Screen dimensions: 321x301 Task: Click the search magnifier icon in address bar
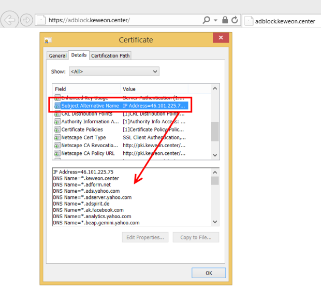click(x=207, y=20)
